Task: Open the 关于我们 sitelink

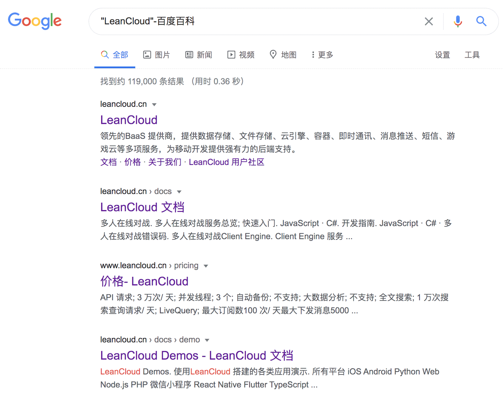Action: point(165,162)
